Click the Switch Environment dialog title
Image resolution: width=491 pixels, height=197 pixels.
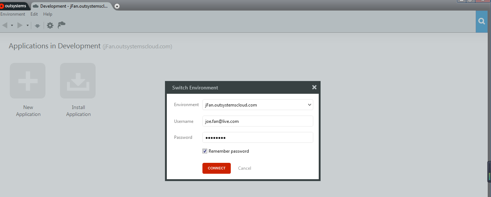tap(195, 88)
